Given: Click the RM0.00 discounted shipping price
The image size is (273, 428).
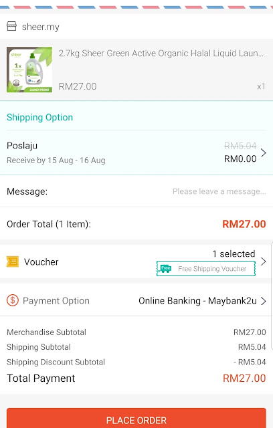Looking at the screenshot, I should (240, 159).
